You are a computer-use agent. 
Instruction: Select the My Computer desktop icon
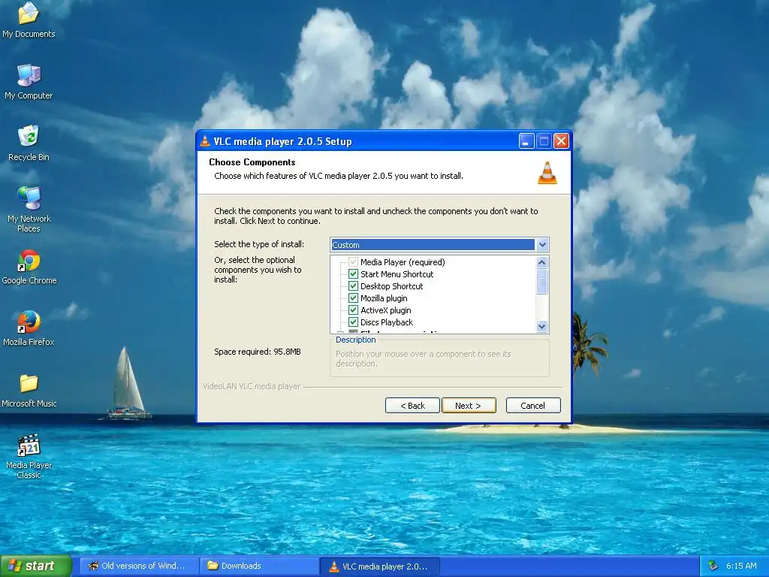coord(29,81)
